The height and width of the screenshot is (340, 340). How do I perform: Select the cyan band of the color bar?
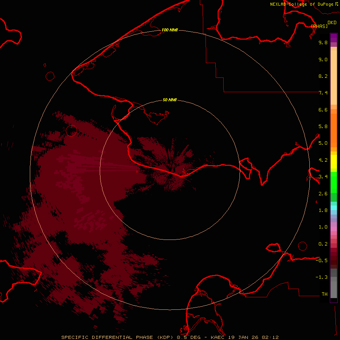[334, 208]
